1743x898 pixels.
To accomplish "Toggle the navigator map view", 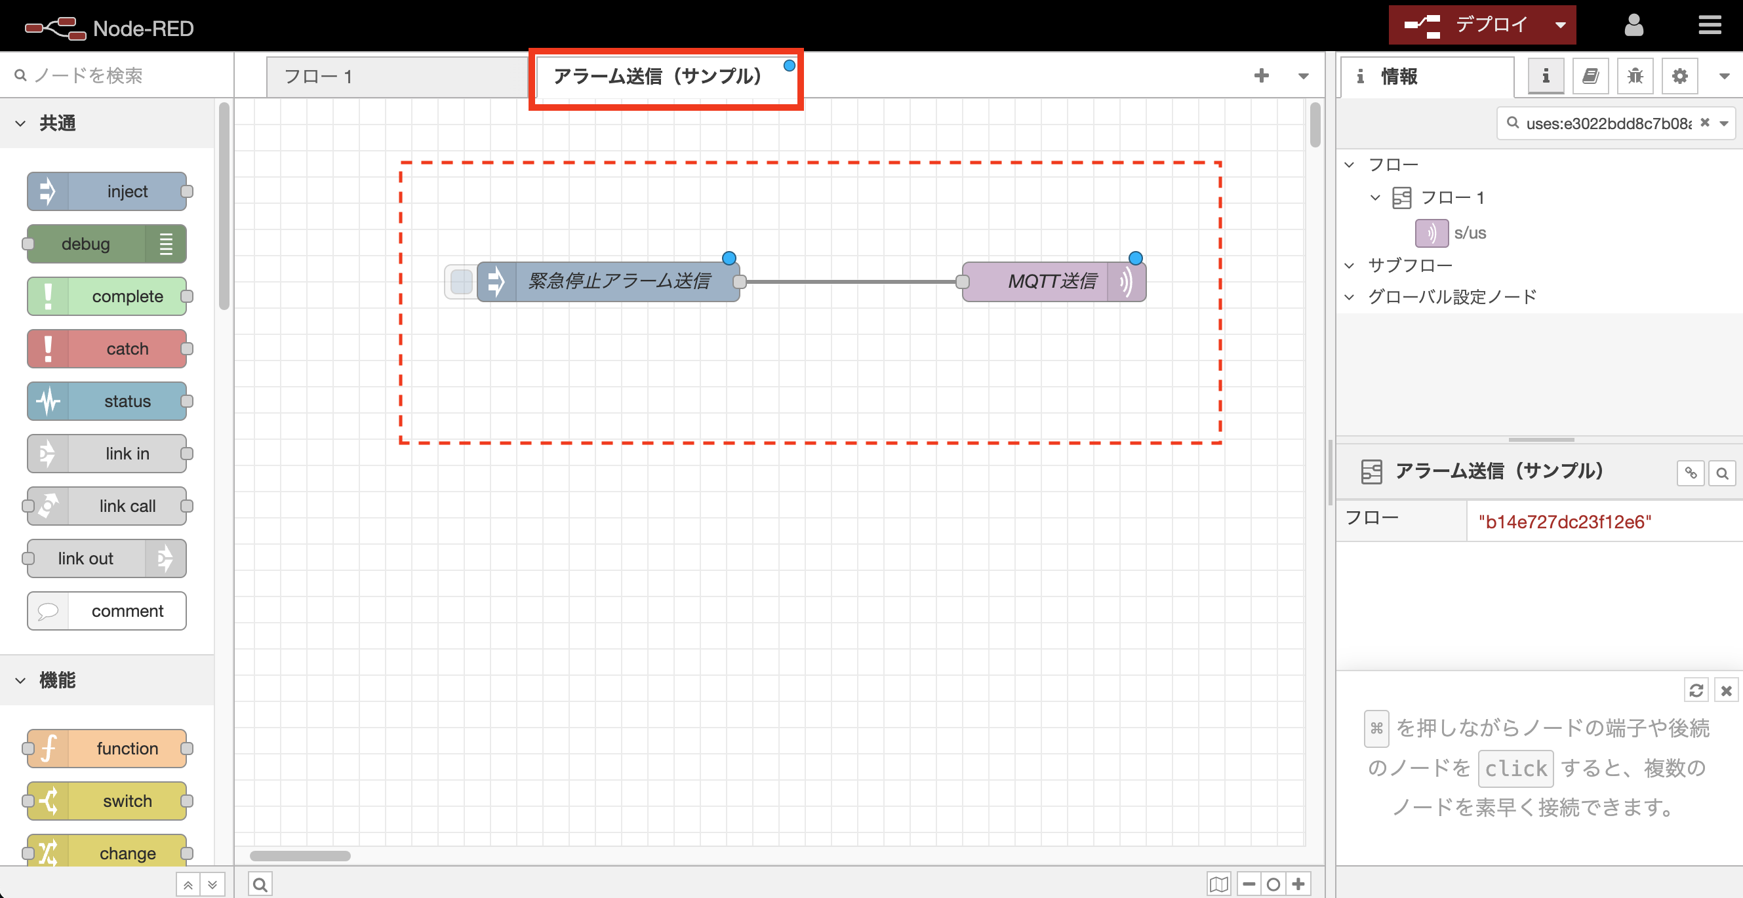I will (x=1218, y=884).
